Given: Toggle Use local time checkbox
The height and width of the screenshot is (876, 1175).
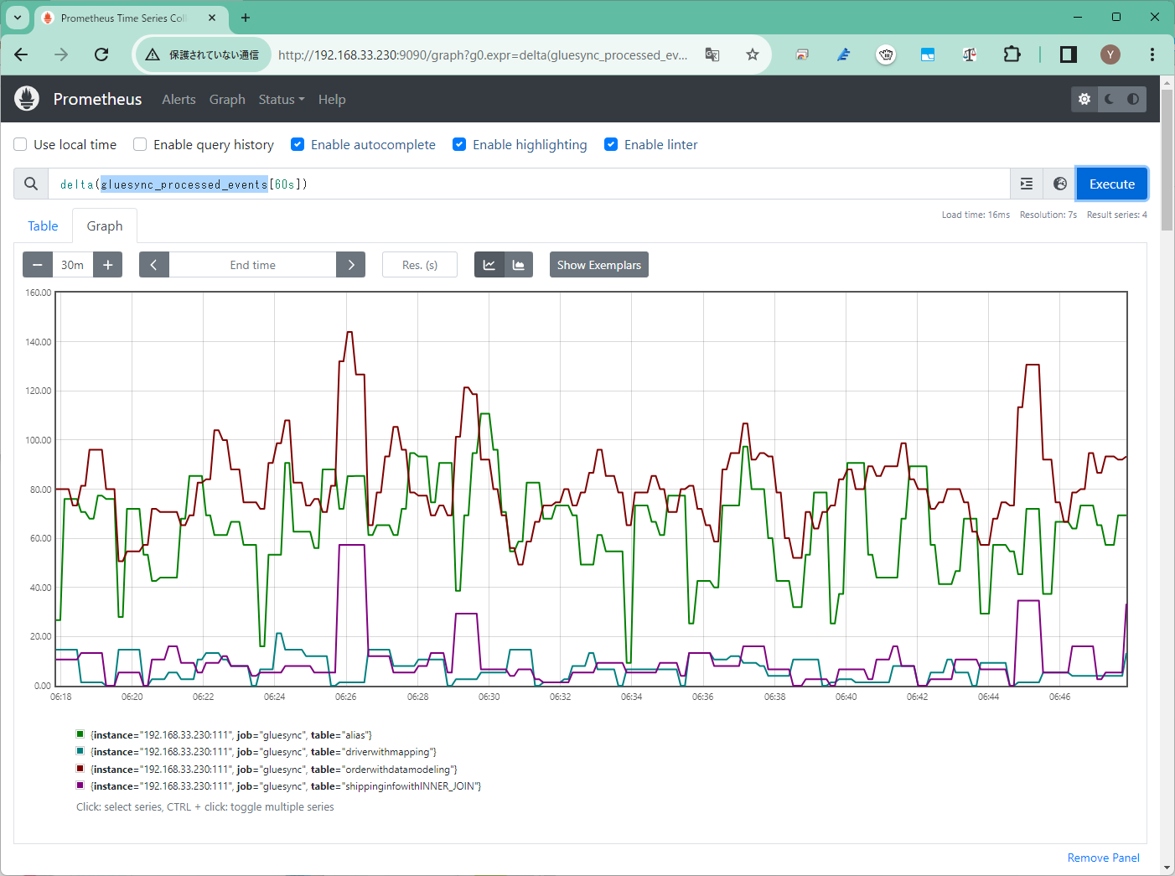Looking at the screenshot, I should coord(21,144).
